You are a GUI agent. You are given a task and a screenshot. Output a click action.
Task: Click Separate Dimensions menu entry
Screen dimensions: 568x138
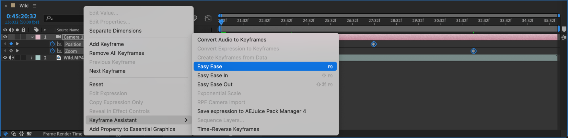coord(115,31)
